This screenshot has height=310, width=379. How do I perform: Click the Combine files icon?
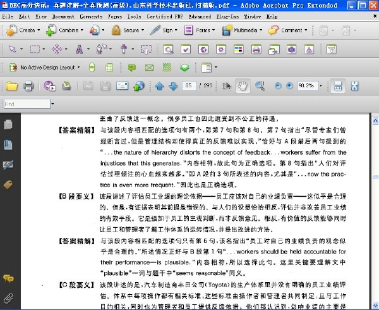point(51,30)
